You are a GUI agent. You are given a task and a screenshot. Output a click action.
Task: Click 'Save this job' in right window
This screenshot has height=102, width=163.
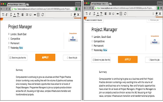click(x=154, y=60)
